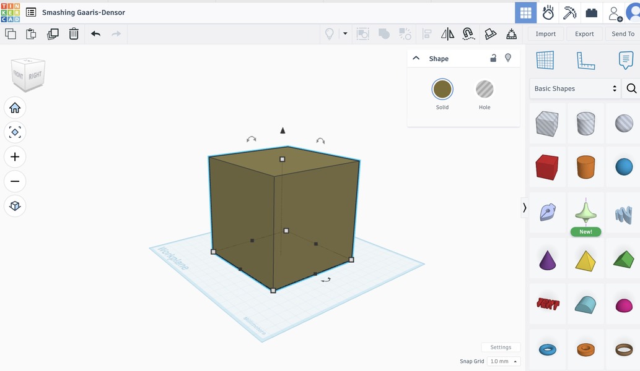Click the Mirror tool icon
The height and width of the screenshot is (371, 640).
coord(447,34)
